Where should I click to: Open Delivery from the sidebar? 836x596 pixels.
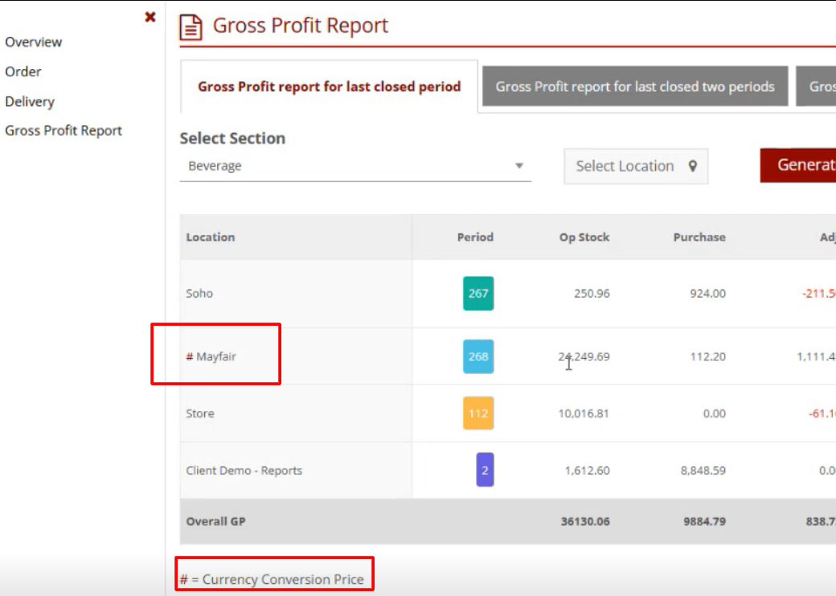tap(30, 101)
